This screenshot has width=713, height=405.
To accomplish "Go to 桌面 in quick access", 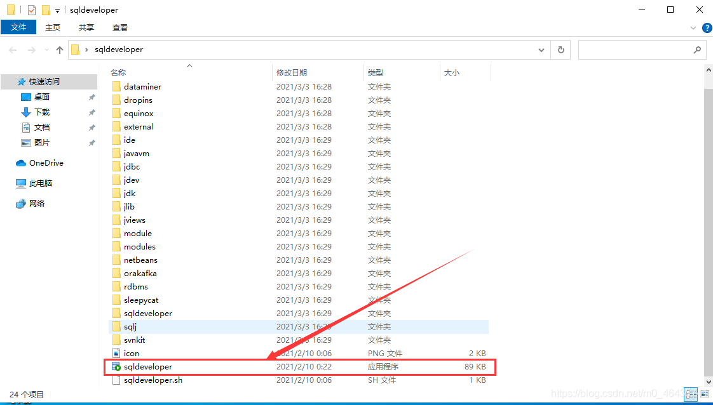I will tap(41, 96).
